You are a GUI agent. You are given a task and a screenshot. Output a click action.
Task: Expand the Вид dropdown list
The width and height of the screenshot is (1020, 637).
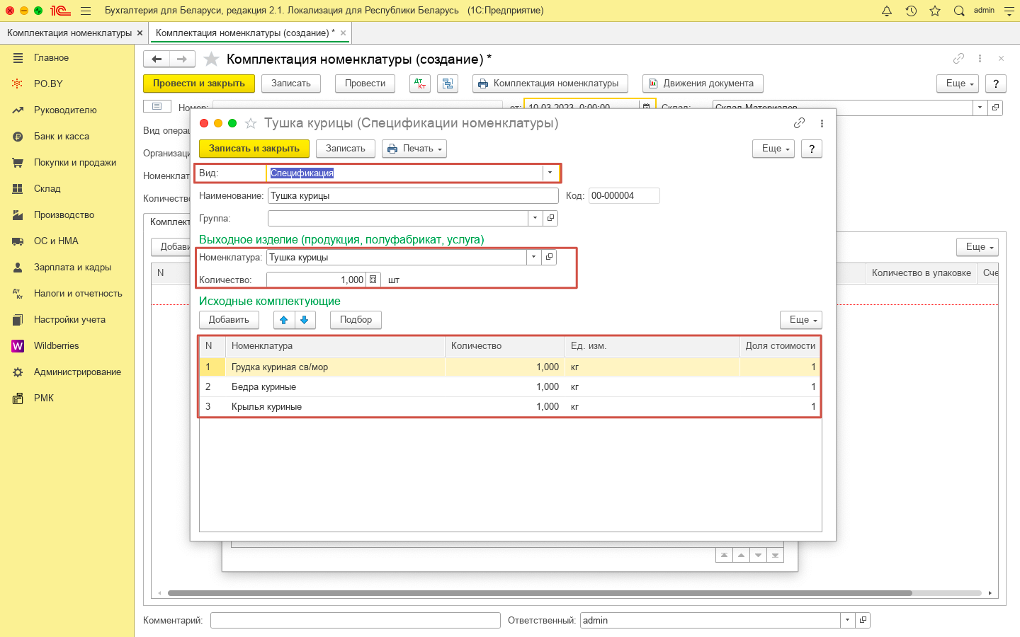[550, 173]
